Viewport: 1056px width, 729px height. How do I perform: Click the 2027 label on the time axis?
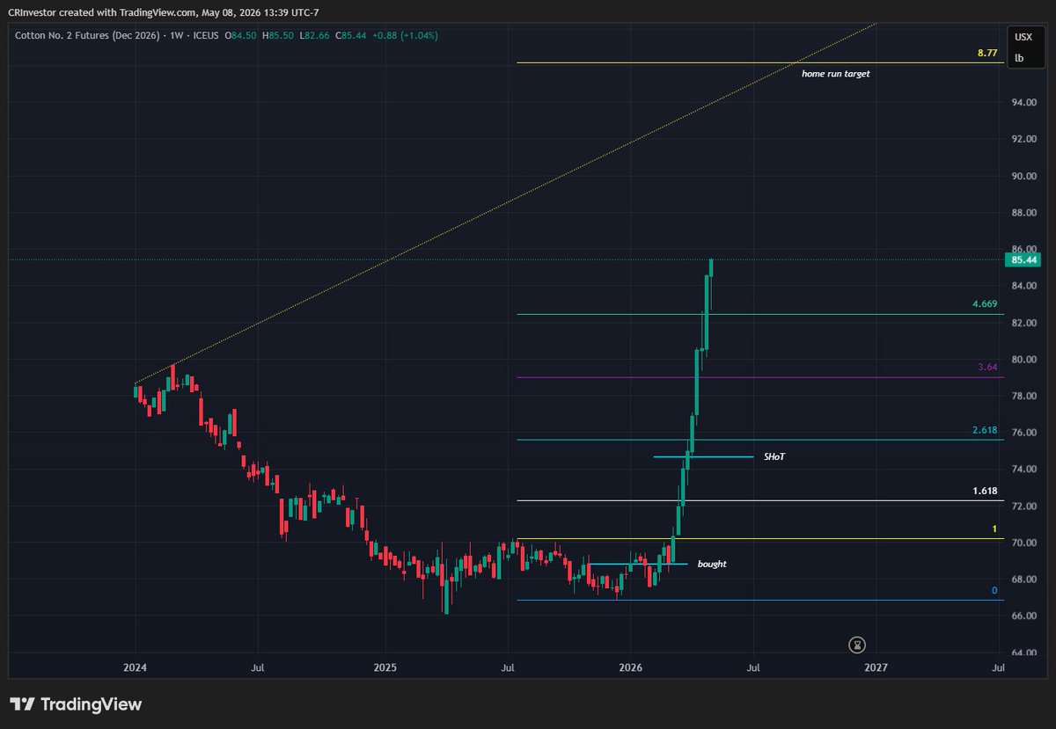(x=876, y=668)
